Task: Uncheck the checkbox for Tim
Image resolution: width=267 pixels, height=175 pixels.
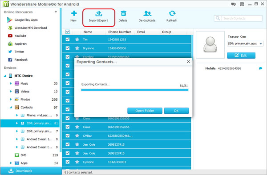Action: (x=68, y=40)
